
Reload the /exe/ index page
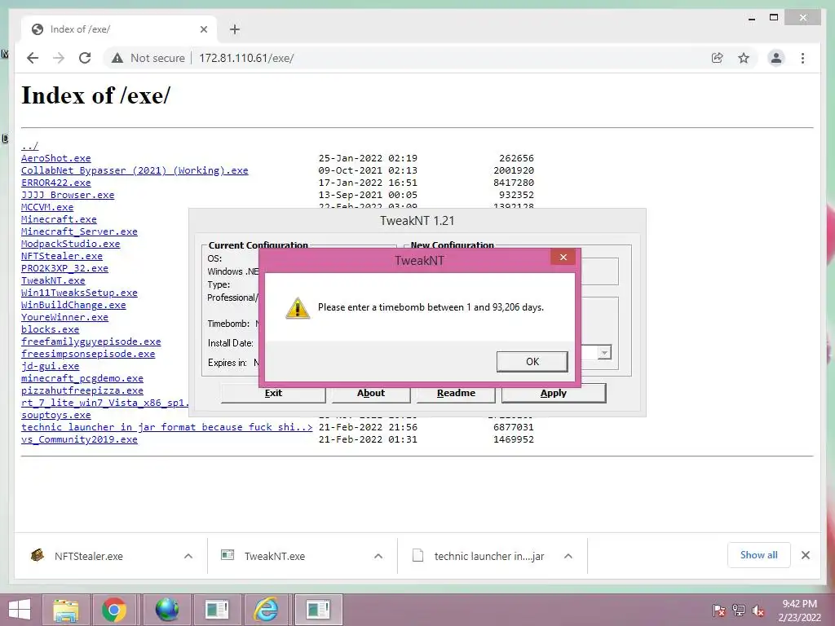pyautogui.click(x=85, y=58)
